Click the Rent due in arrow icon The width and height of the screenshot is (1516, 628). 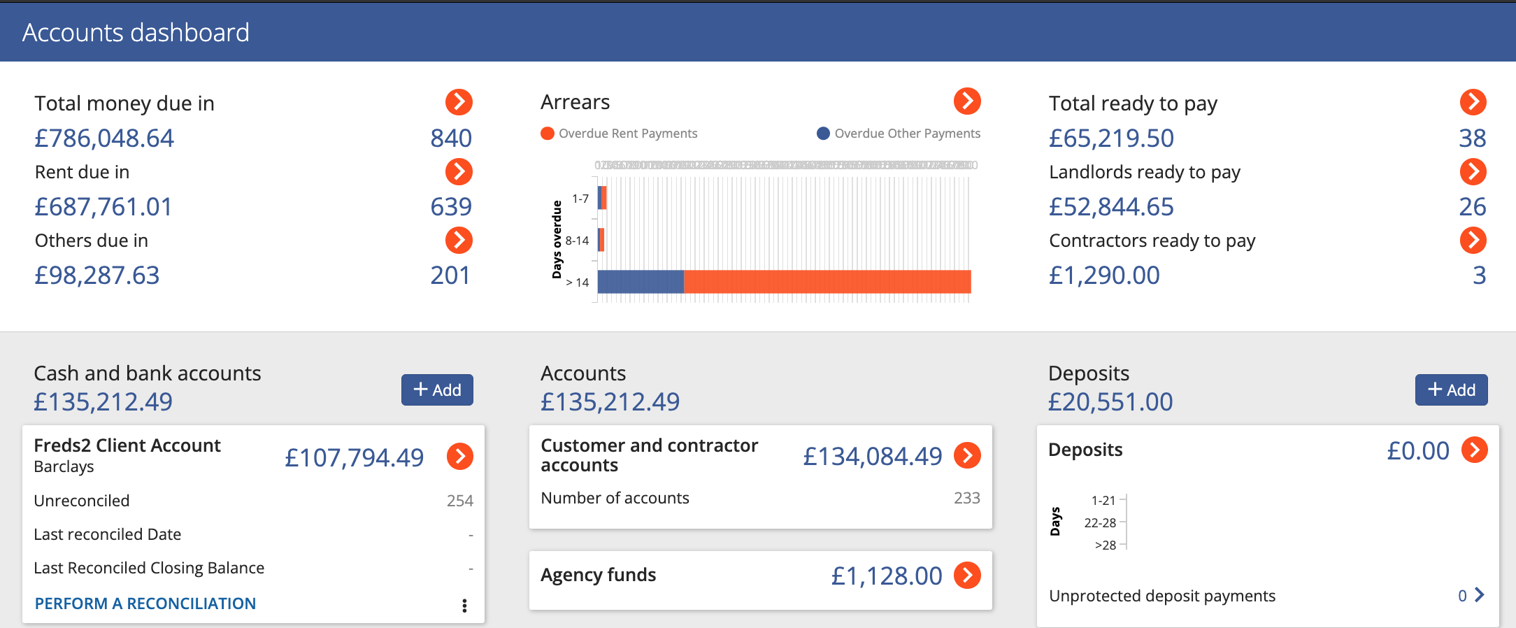coord(459,171)
